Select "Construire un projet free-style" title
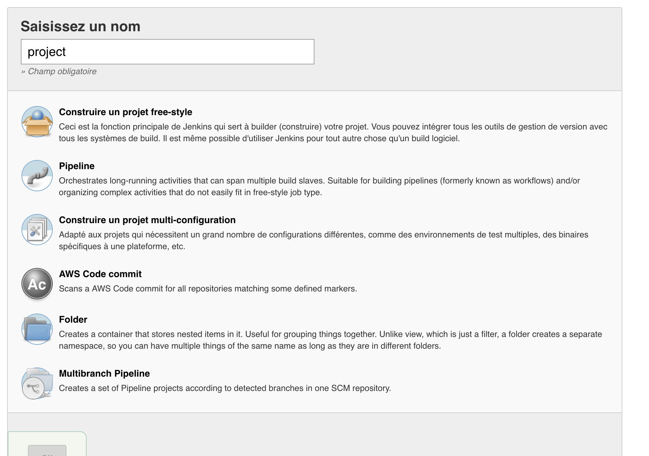This screenshot has height=456, width=649. (x=125, y=112)
